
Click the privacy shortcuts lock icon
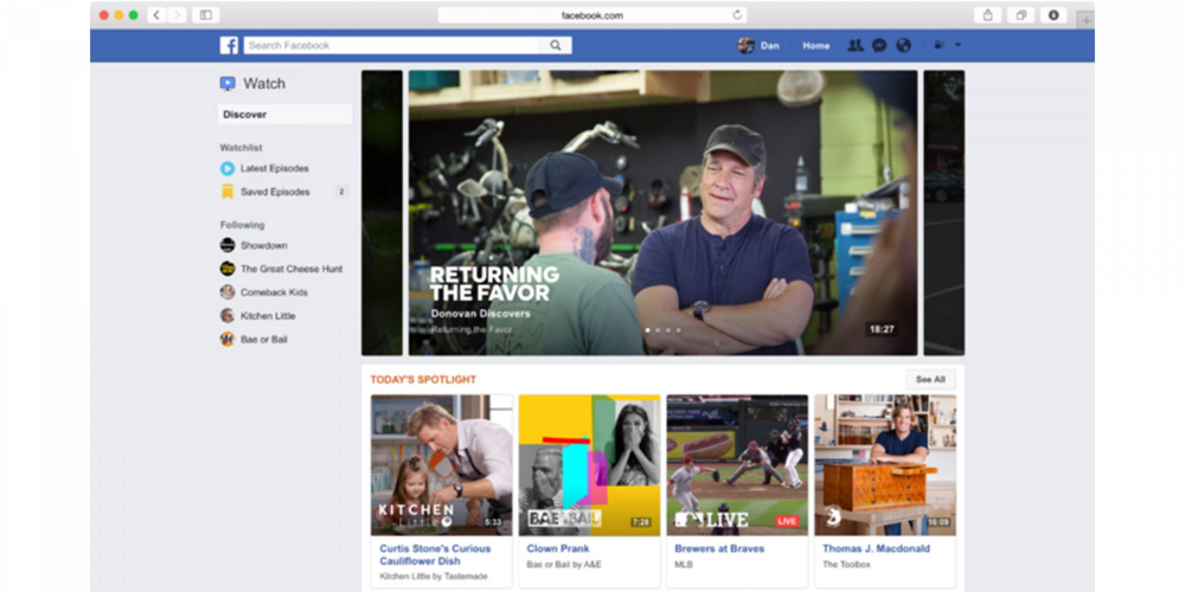coord(940,45)
